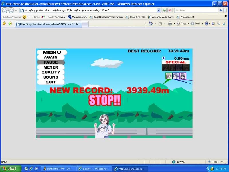Screen dimensions: 229x172
Task: Click the Print icon in command bar
Action: (170, 24)
